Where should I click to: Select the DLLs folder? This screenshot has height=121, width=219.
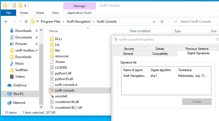[58, 39]
